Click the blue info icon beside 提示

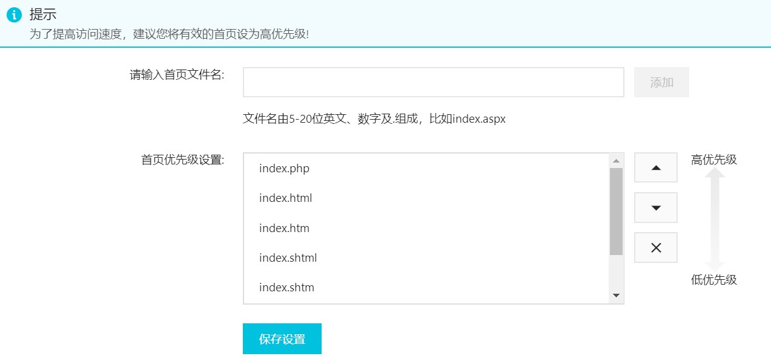(x=14, y=15)
